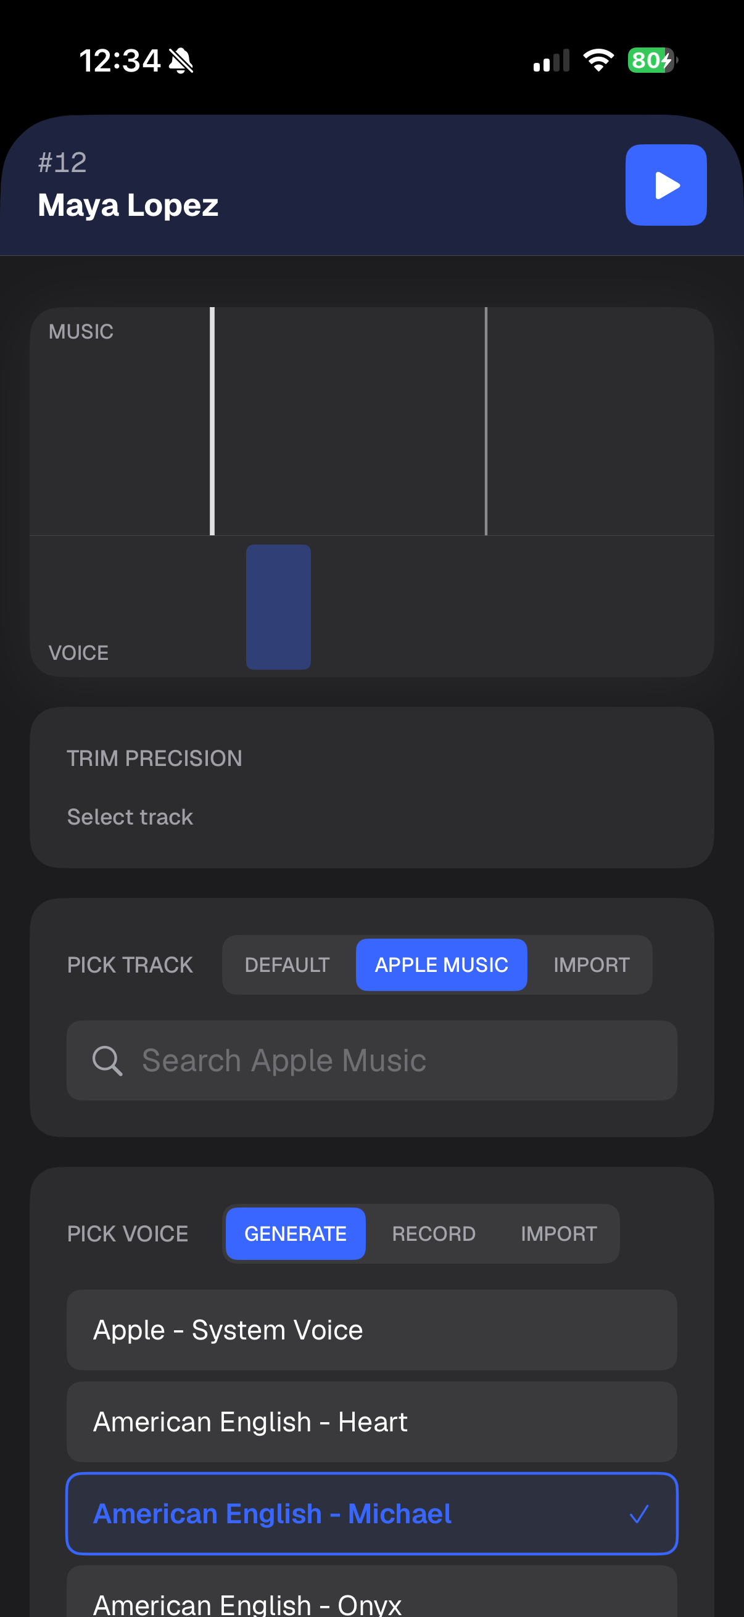
Task: Switch Pick Voice to IMPORT
Action: click(559, 1233)
